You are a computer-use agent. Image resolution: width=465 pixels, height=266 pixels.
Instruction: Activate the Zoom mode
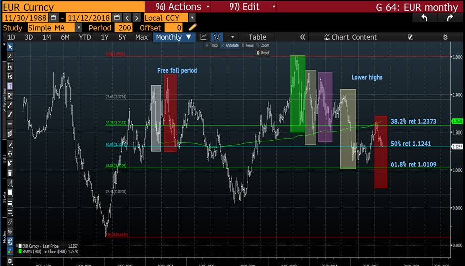pos(263,45)
